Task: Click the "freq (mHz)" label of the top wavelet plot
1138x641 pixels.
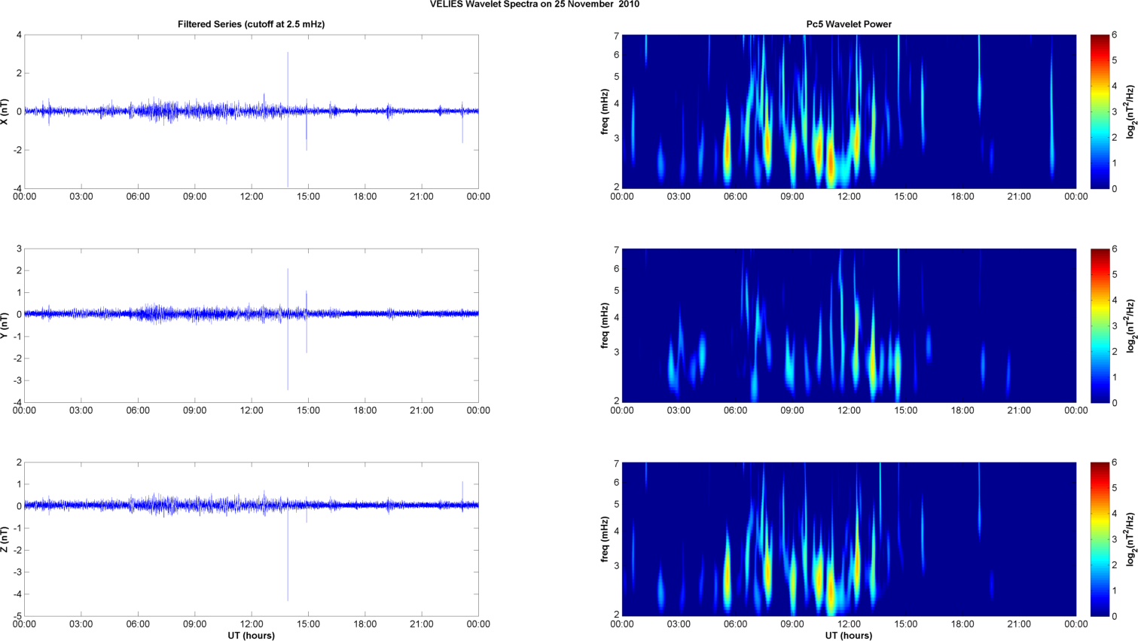Action: tap(605, 111)
